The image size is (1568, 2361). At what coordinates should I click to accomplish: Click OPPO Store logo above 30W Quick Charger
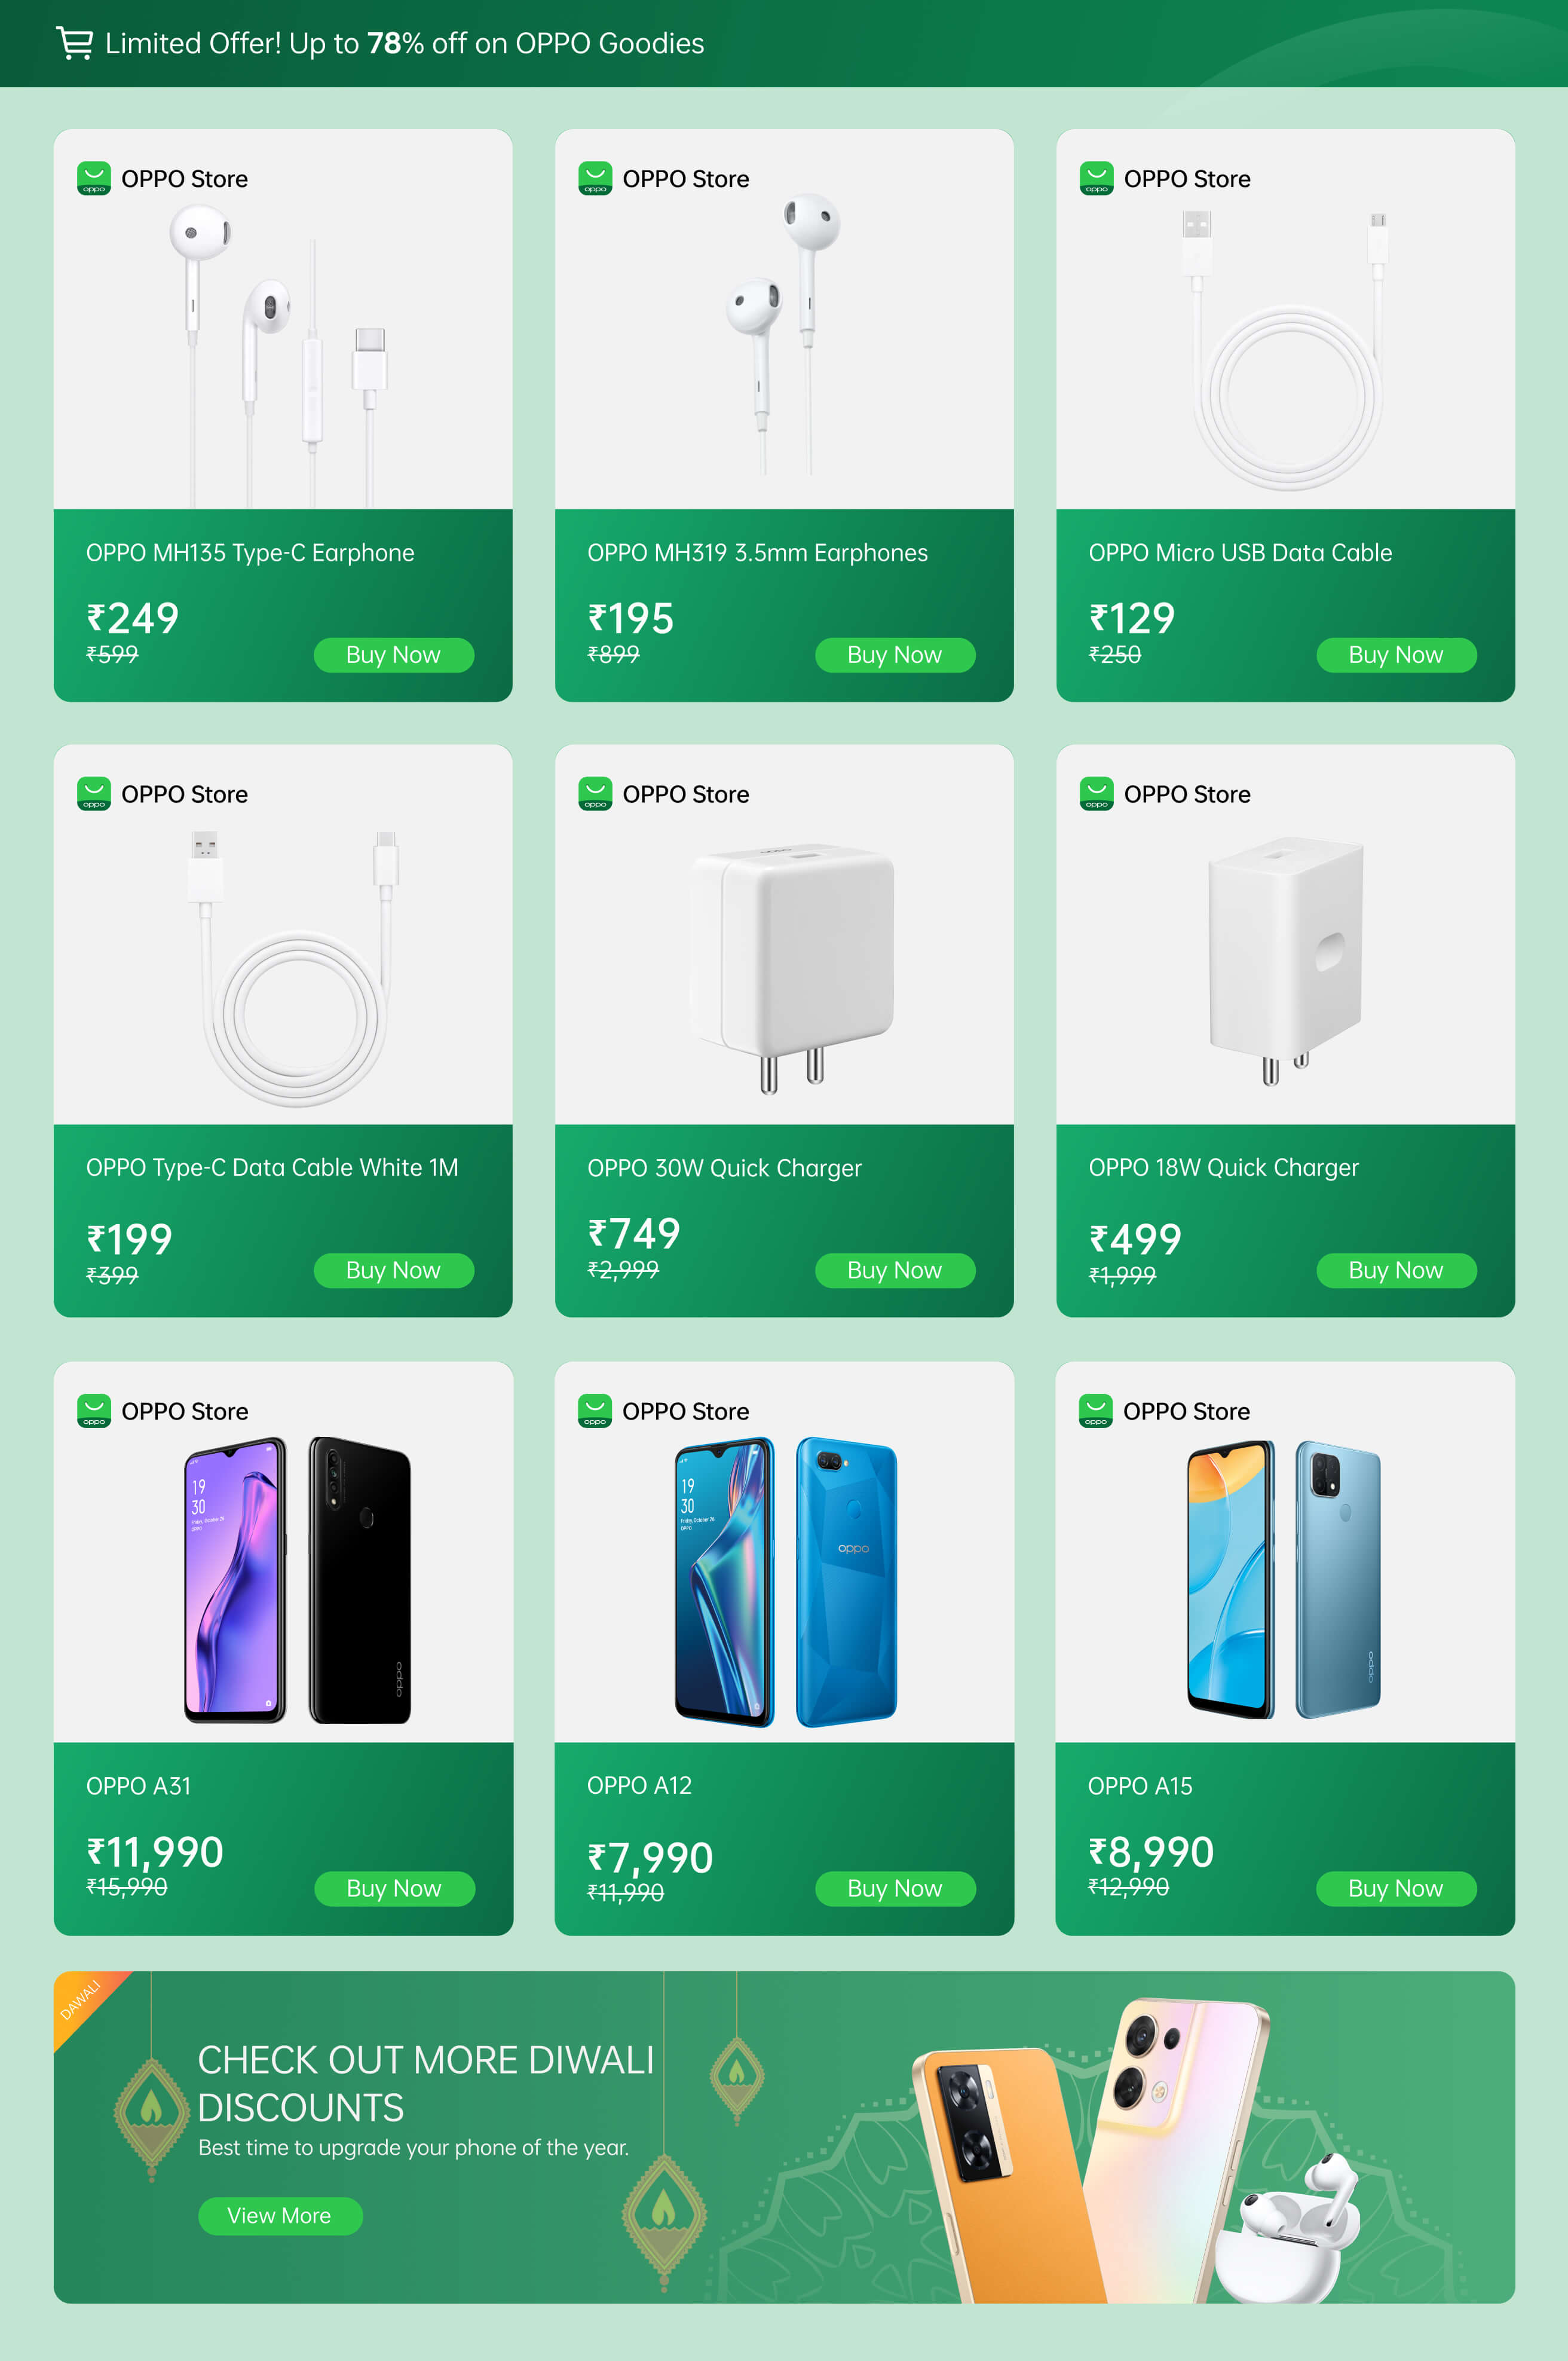coord(595,794)
